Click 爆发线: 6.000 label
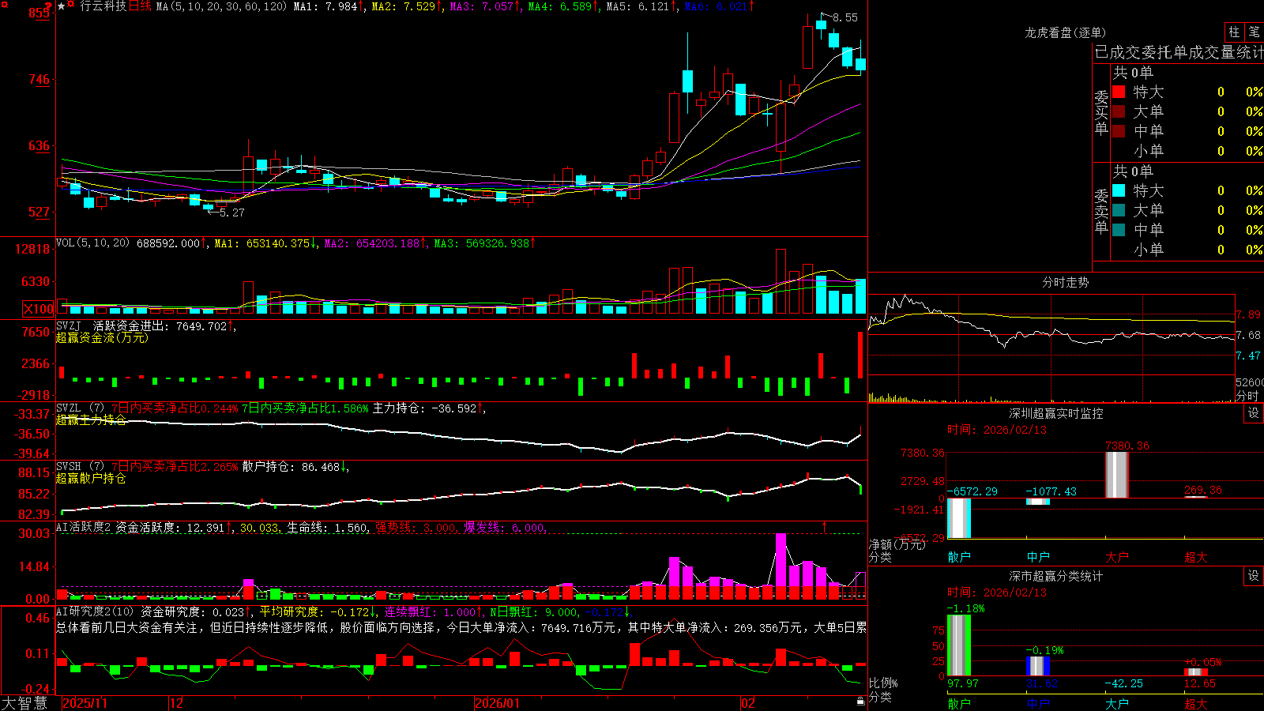The width and height of the screenshot is (1264, 711). 505,528
